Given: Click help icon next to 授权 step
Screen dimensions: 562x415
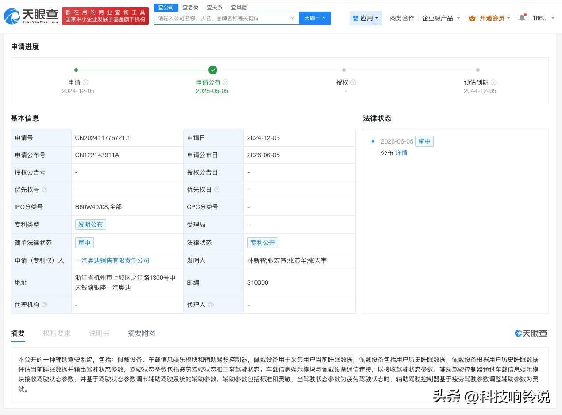Looking at the screenshot, I should point(353,82).
